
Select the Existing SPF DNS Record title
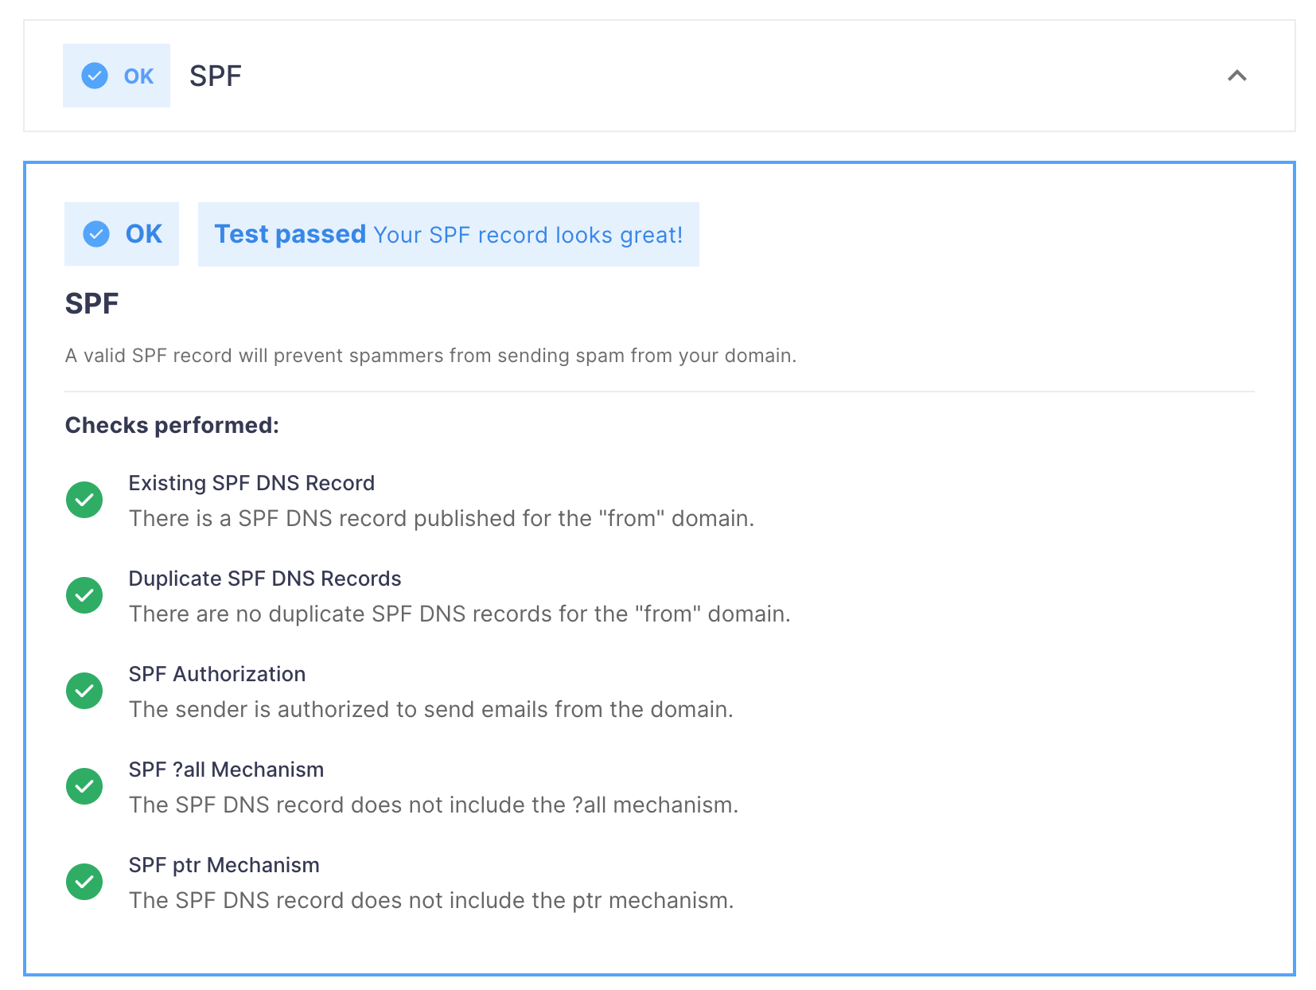pos(251,483)
